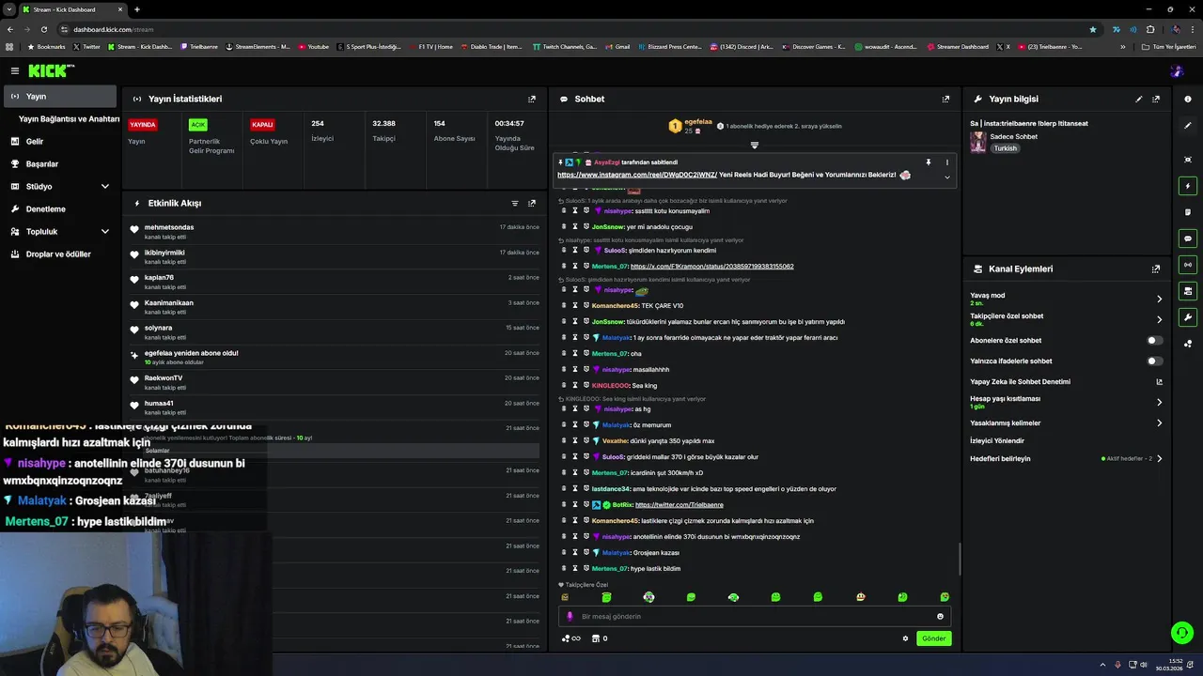Open Yavaş mod settings arrow
The image size is (1203, 676).
pos(1159,299)
